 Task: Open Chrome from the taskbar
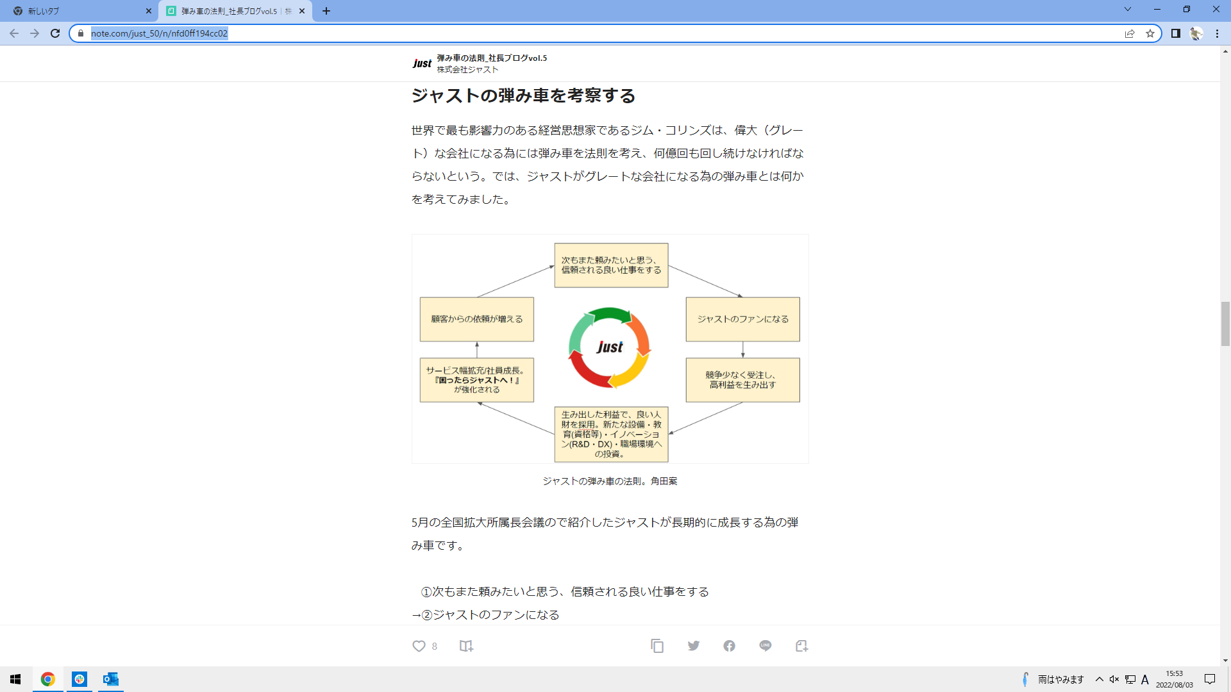pyautogui.click(x=47, y=679)
